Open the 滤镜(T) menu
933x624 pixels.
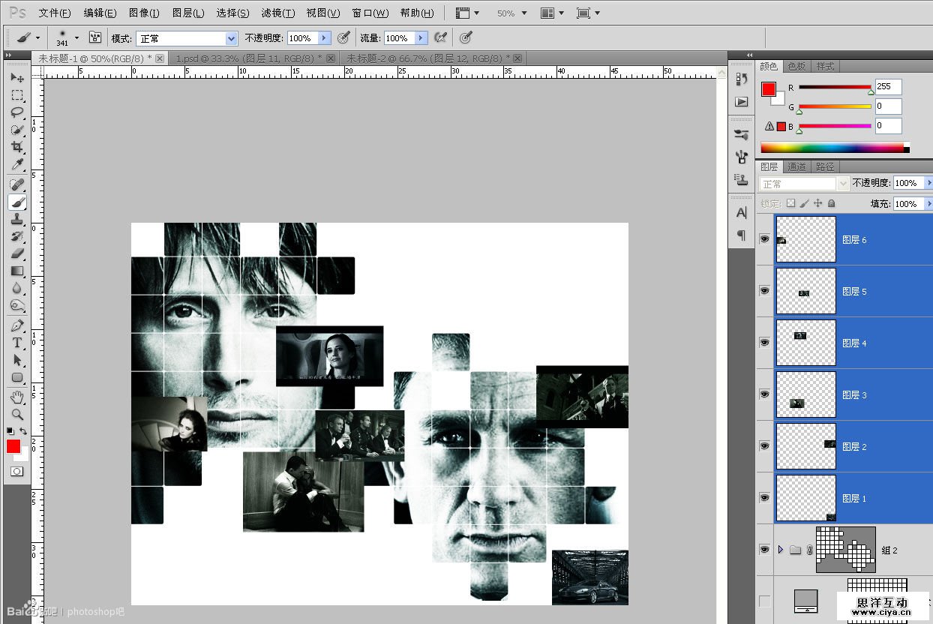coord(277,13)
